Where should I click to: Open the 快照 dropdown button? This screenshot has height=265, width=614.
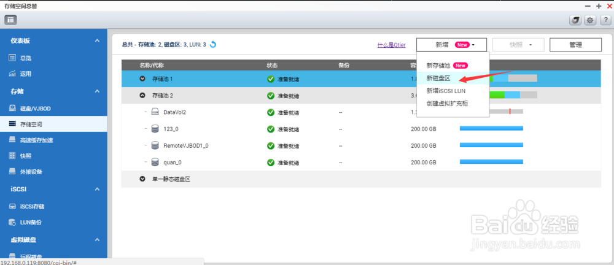tap(518, 45)
